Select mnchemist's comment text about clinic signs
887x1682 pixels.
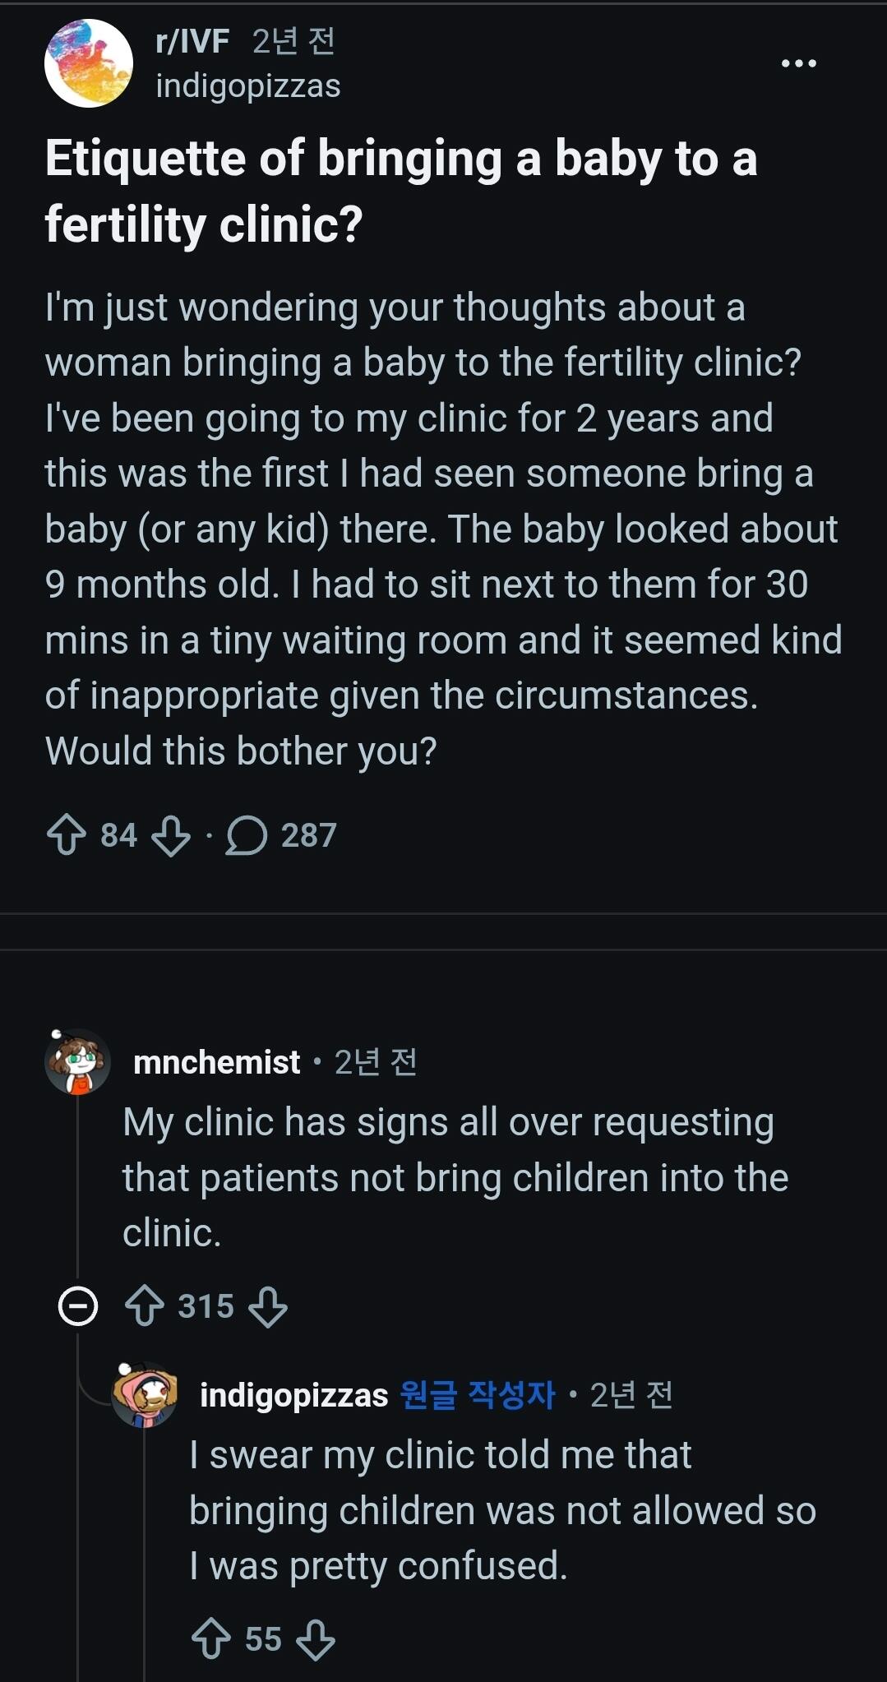pos(455,1177)
